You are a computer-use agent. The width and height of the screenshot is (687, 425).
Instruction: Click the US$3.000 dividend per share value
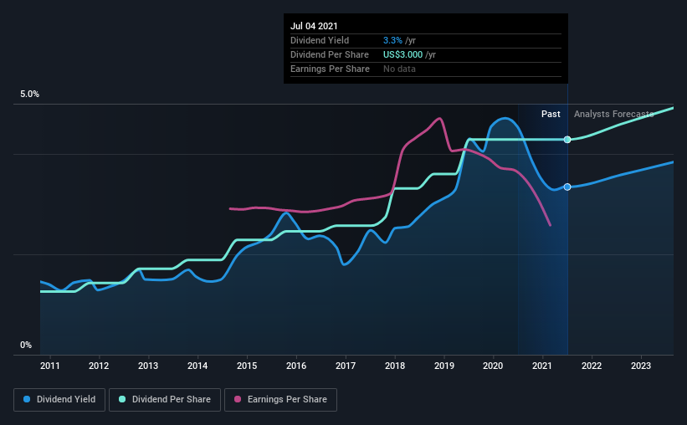pos(403,54)
